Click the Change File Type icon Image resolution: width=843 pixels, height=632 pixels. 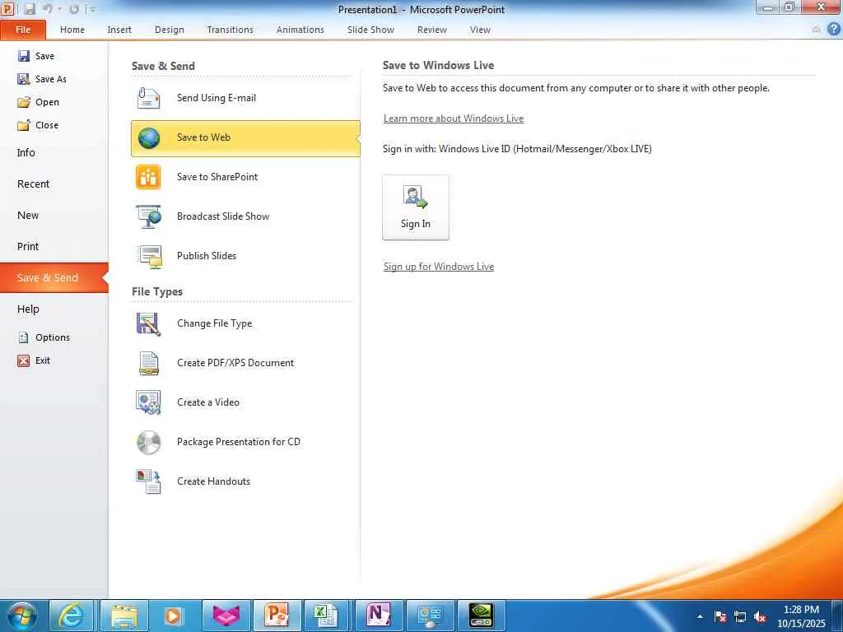148,324
